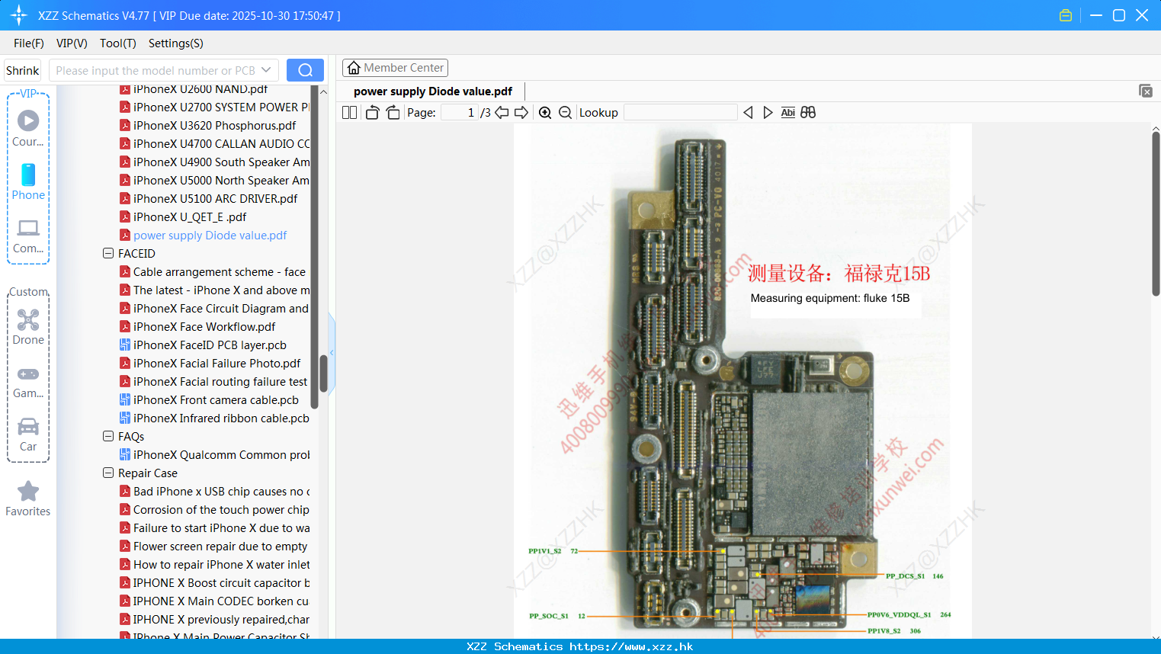Collapse the Repair Case tree group

pos(108,473)
